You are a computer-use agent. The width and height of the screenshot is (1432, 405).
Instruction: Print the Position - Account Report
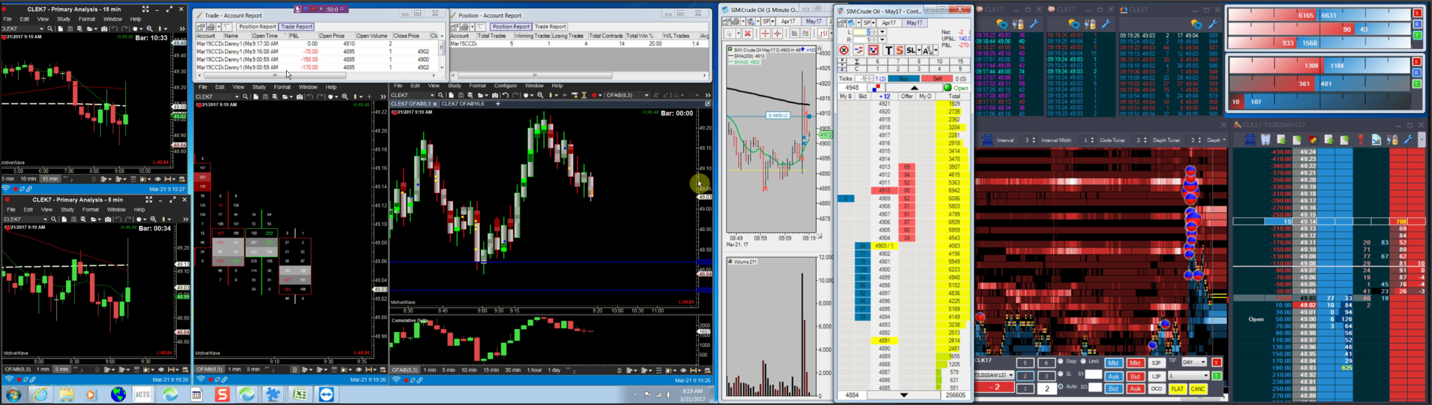click(x=465, y=26)
